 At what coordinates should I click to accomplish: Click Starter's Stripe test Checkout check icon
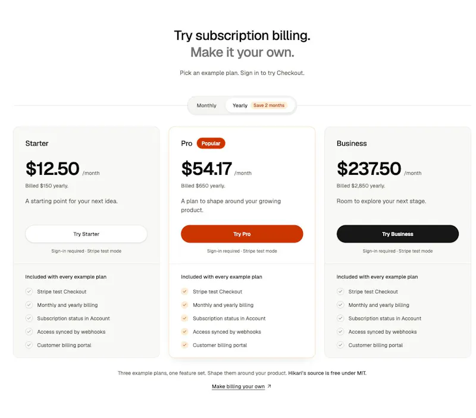click(x=29, y=291)
